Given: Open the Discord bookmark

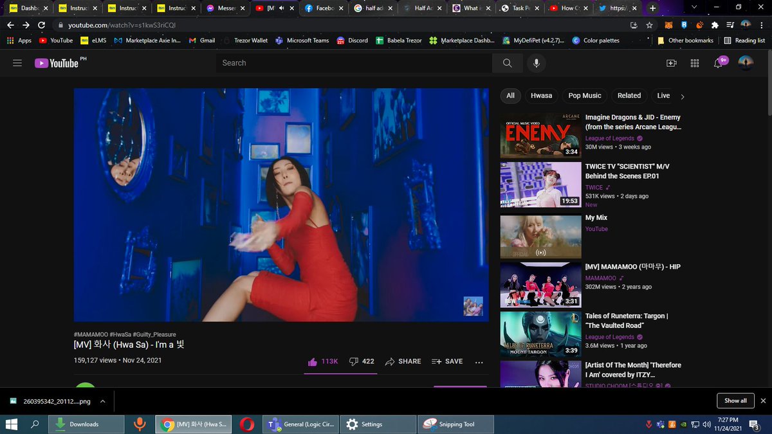Looking at the screenshot, I should (x=353, y=41).
